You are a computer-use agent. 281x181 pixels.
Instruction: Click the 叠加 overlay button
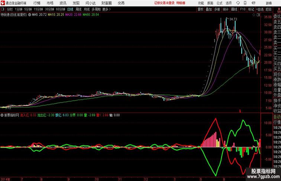point(209,9)
